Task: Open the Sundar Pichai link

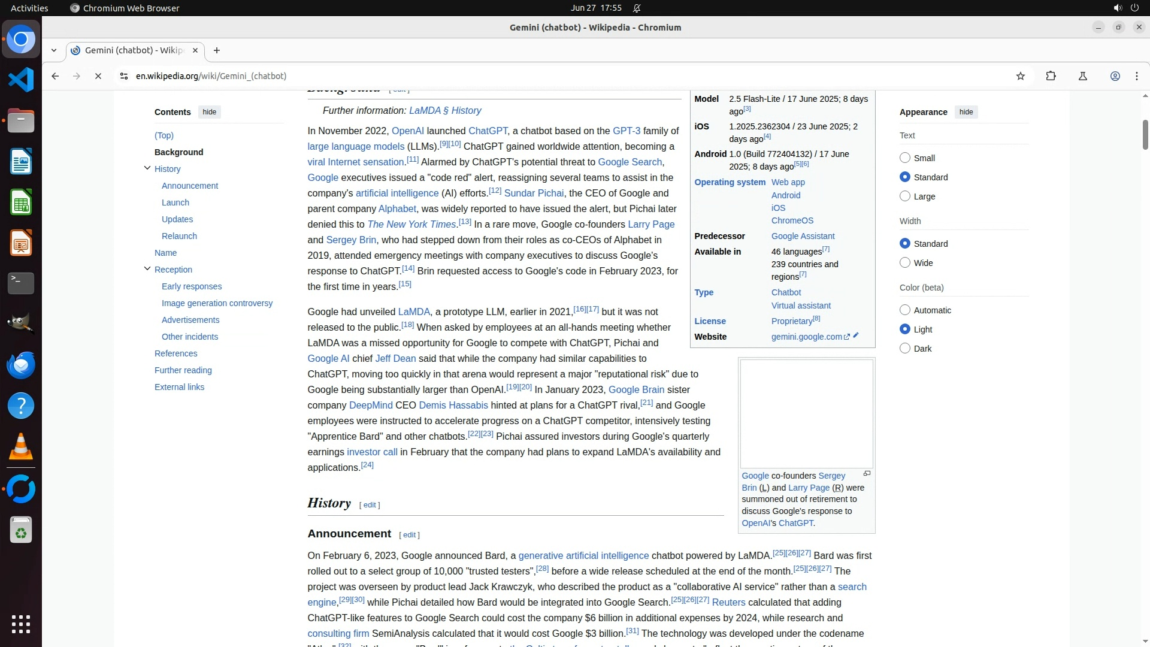Action: tap(533, 193)
